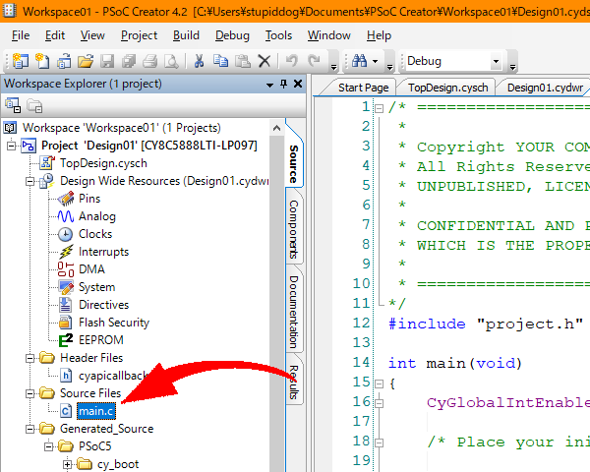Image resolution: width=590 pixels, height=472 pixels.
Task: Click the Delete X toolbar icon
Action: [265, 61]
